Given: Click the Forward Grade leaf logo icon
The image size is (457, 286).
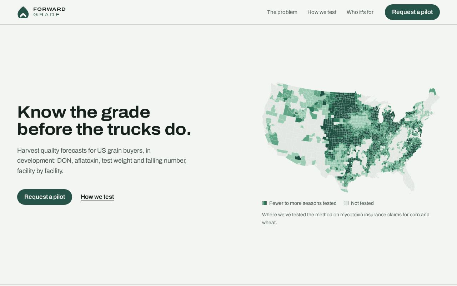Looking at the screenshot, I should [23, 12].
